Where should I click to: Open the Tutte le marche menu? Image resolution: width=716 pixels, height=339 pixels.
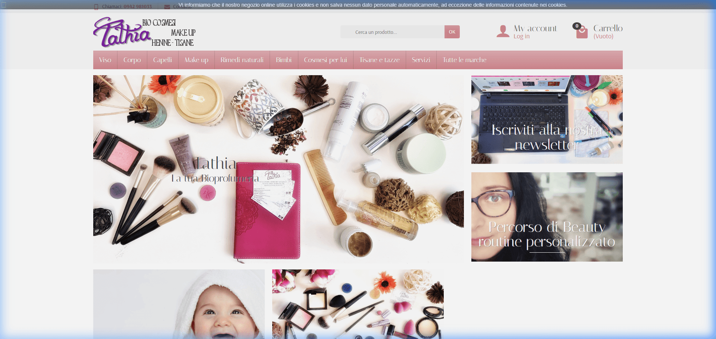coord(465,60)
